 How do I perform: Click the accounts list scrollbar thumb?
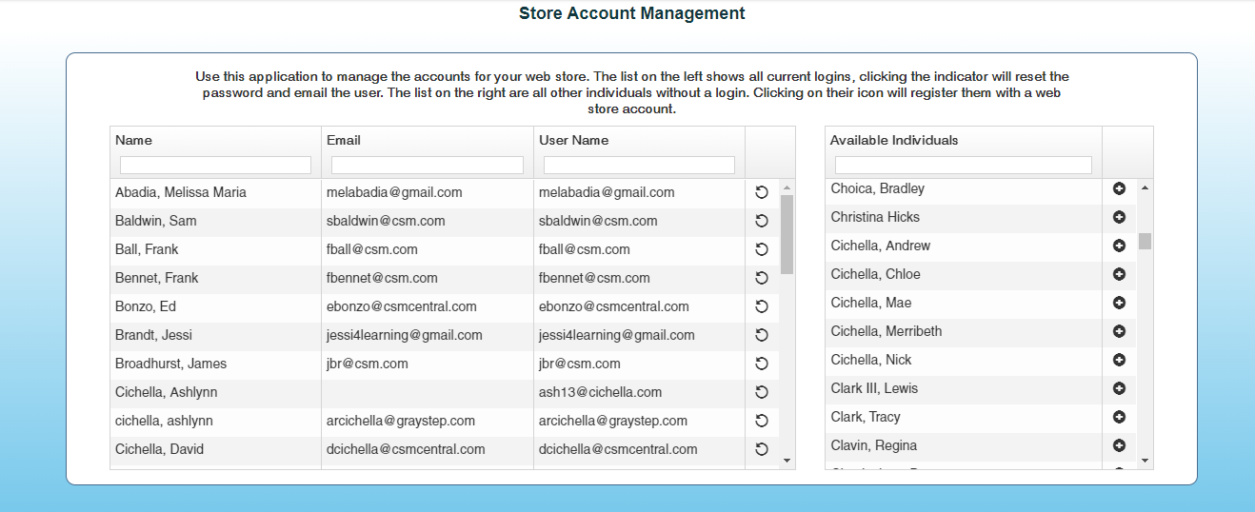787,233
